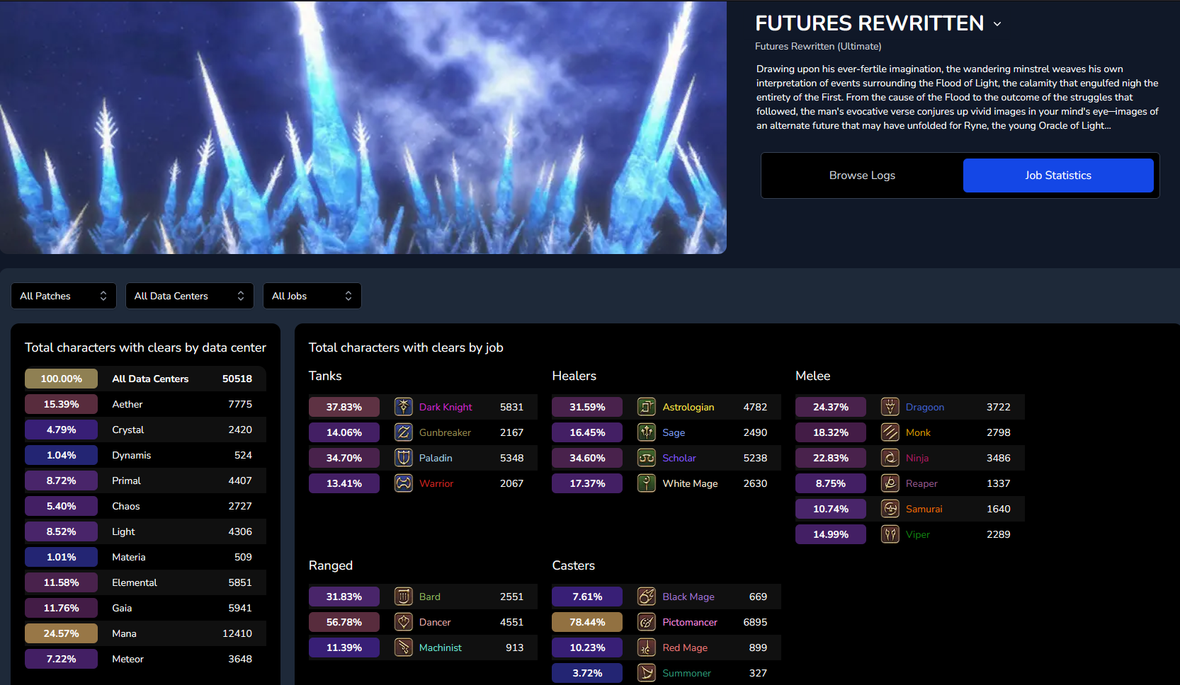The image size is (1180, 685).
Task: Click the Bard job icon
Action: [403, 597]
